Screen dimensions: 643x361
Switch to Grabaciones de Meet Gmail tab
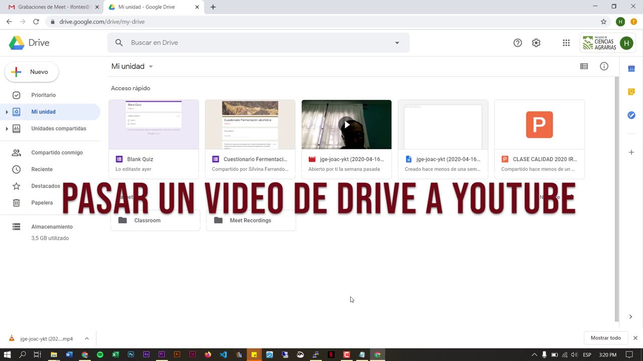point(53,7)
